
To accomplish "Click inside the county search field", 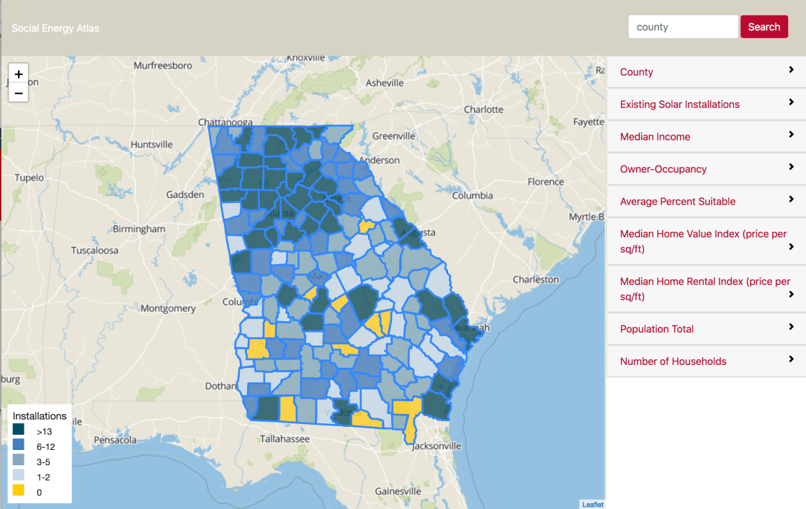I will click(682, 26).
